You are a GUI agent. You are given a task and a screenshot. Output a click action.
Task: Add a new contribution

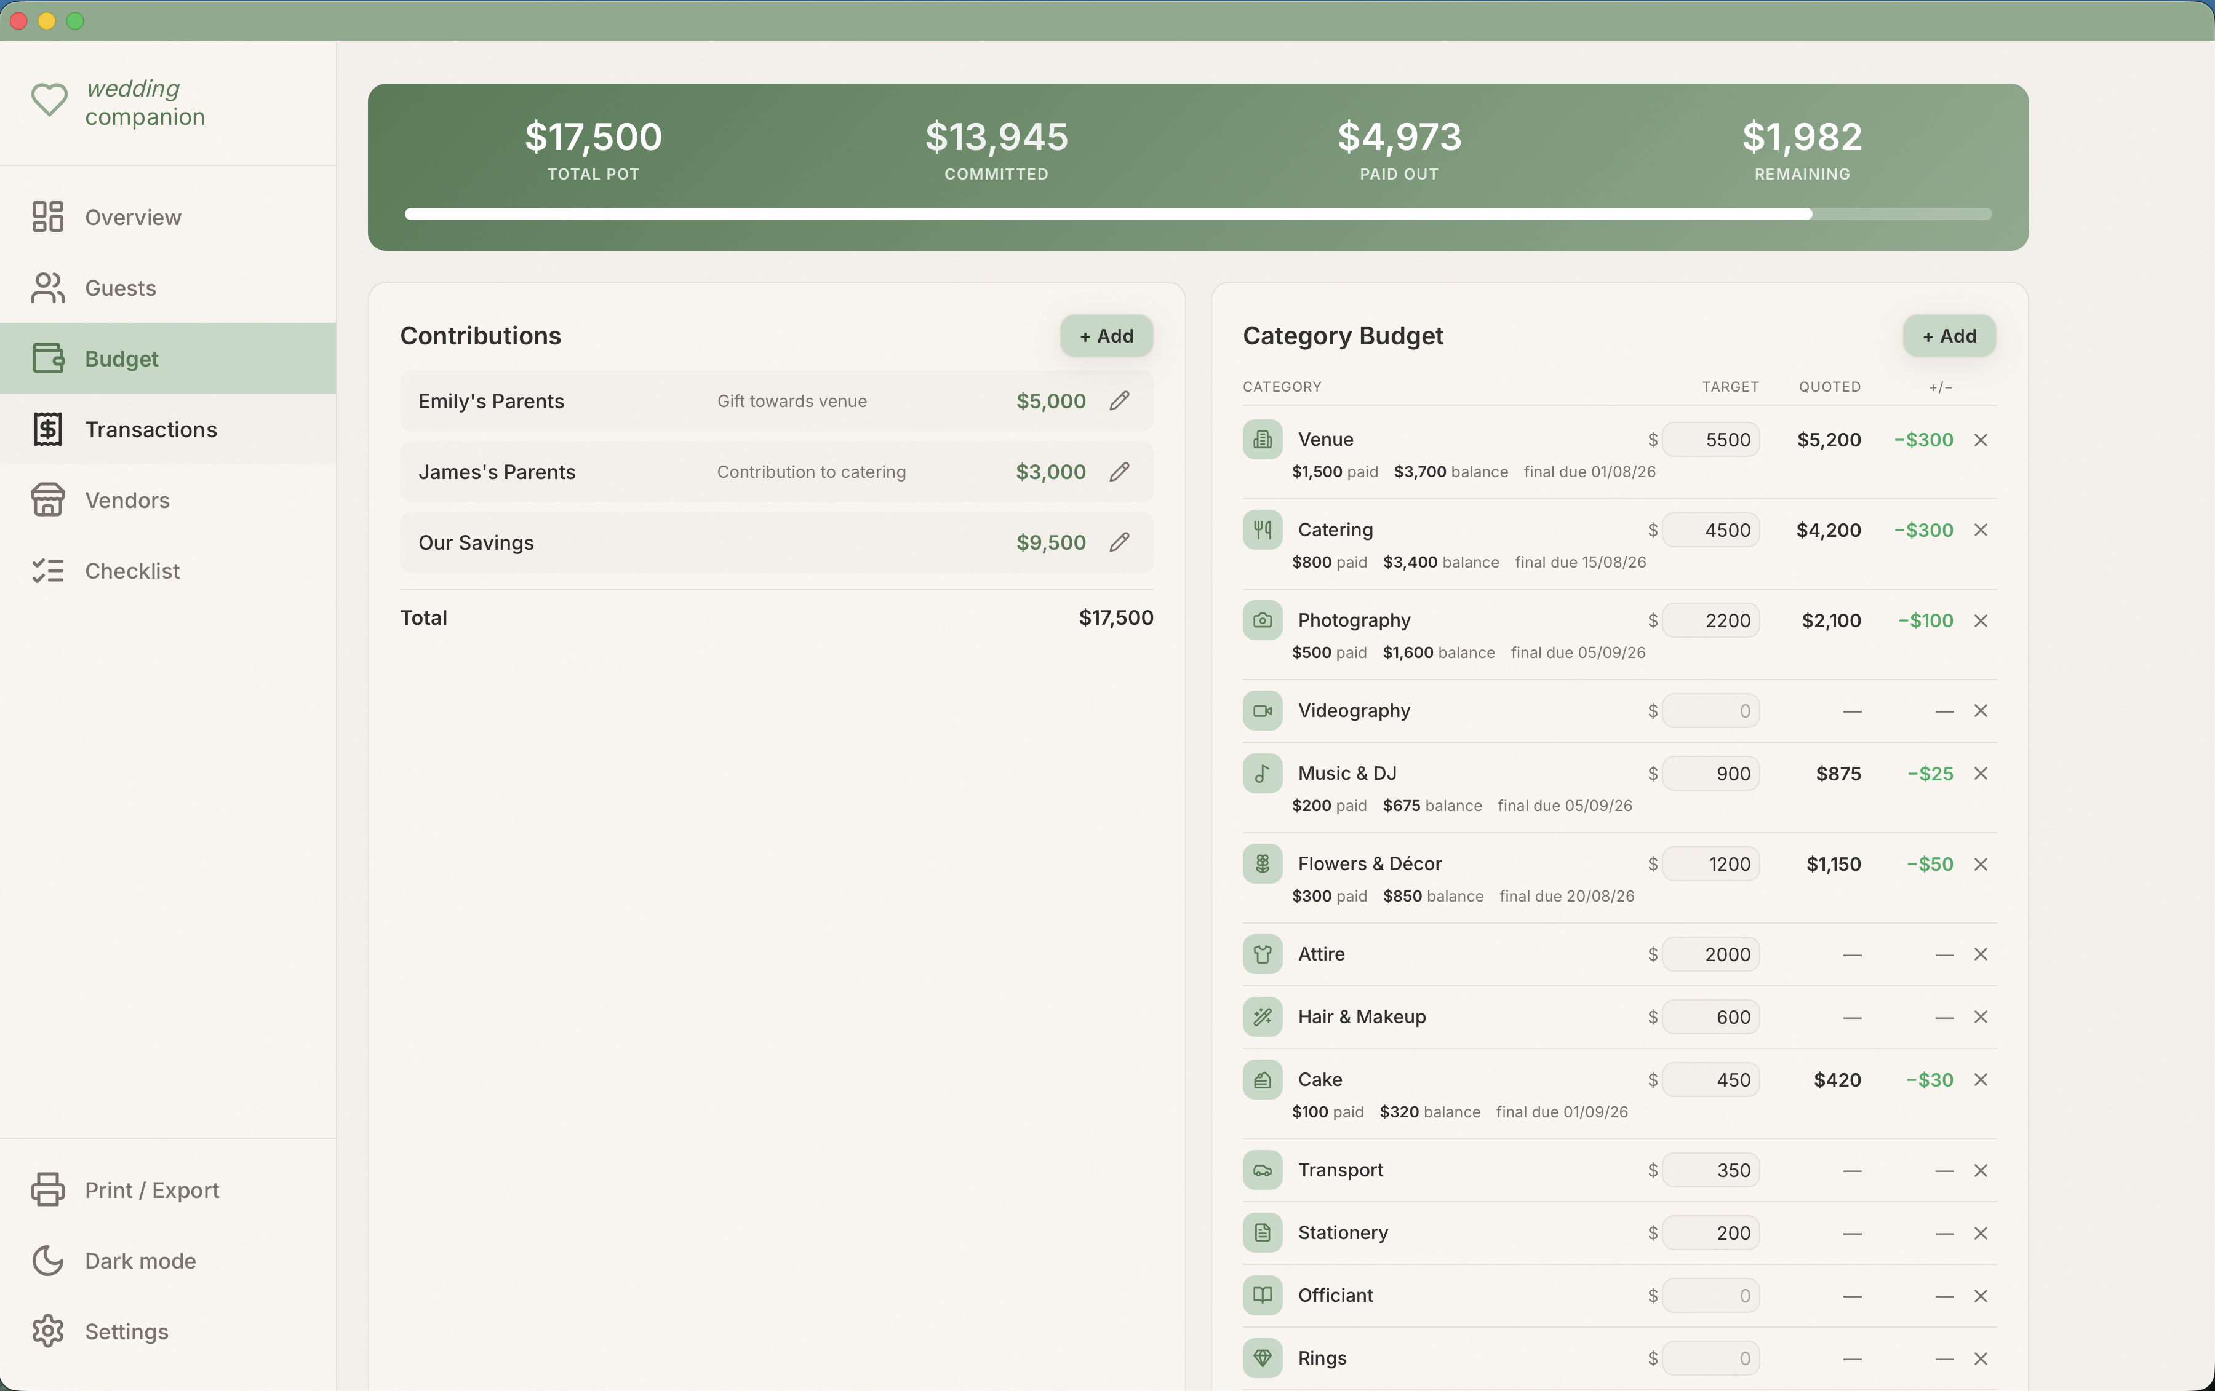click(1106, 336)
